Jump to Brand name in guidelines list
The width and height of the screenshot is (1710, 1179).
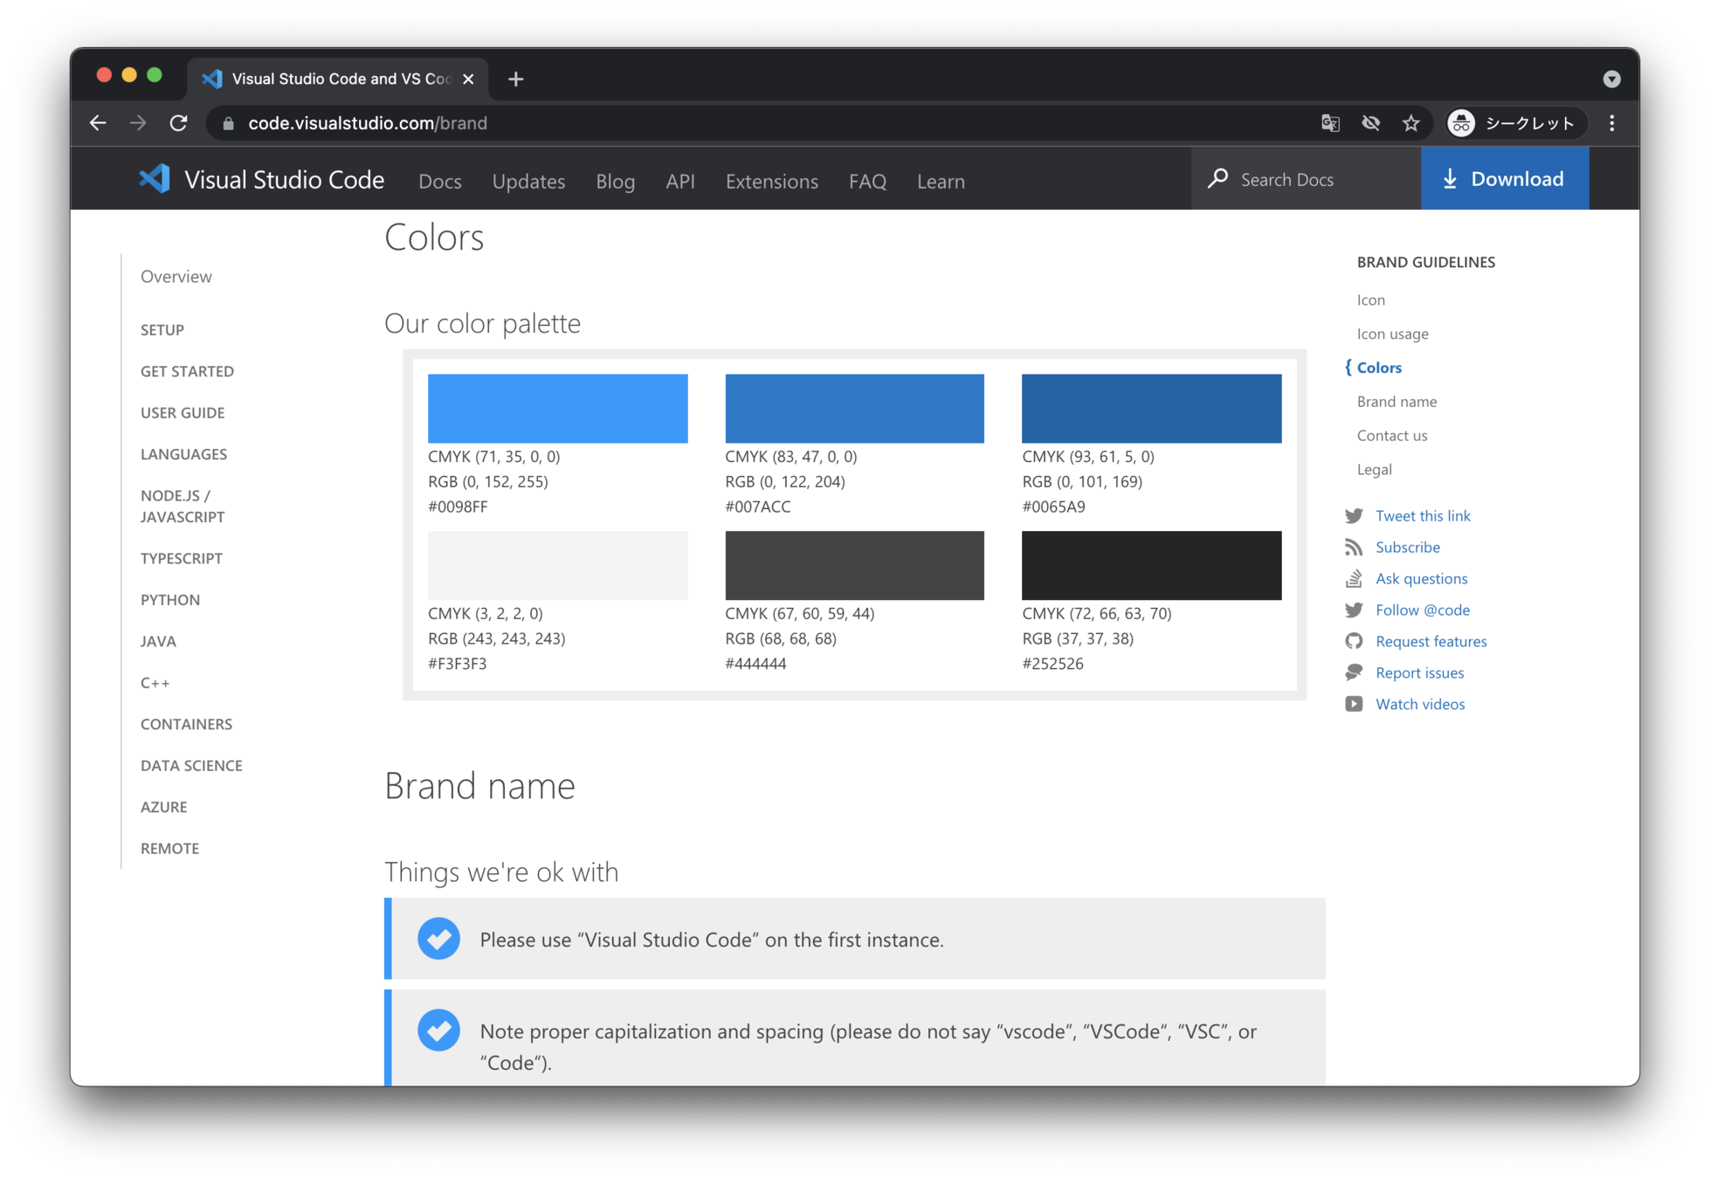1396,402
